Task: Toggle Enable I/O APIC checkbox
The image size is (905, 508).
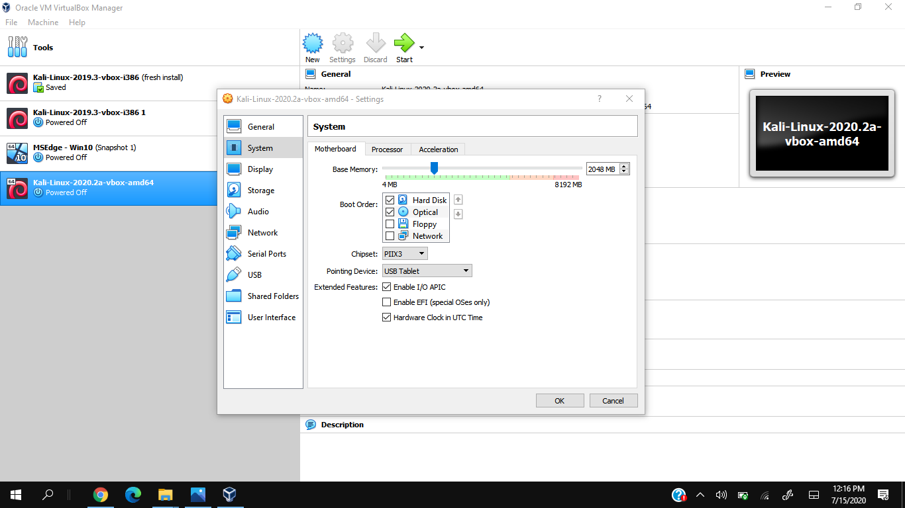Action: click(x=387, y=287)
